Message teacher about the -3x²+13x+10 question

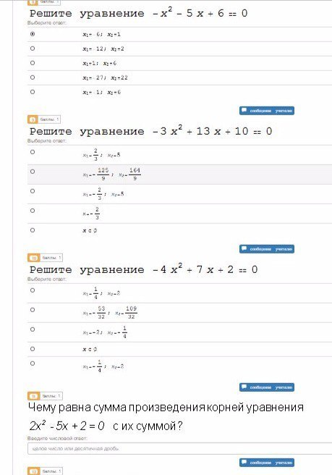coord(267,249)
